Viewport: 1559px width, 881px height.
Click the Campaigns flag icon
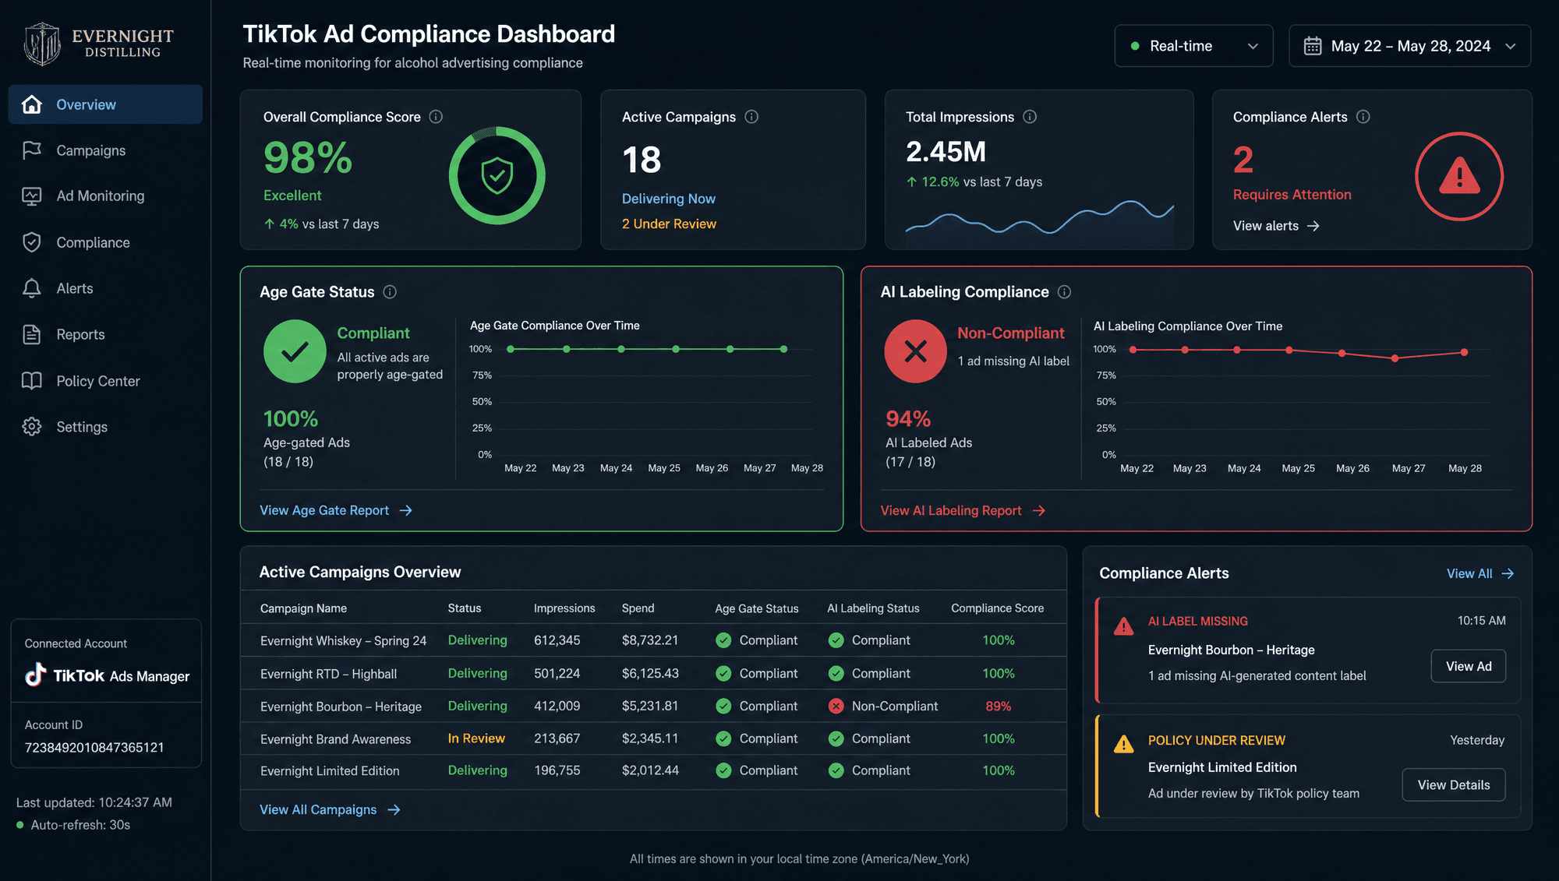(32, 150)
